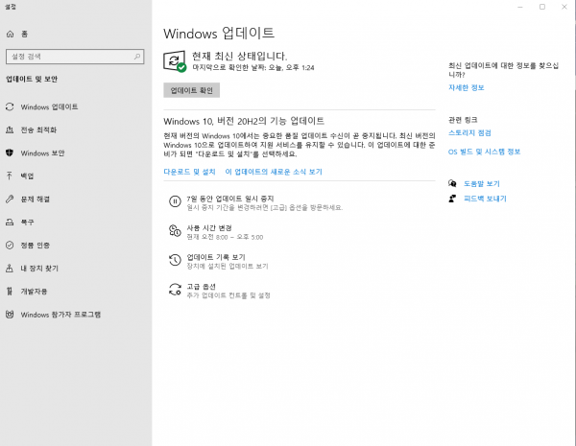Focus the 설정 검색 input field
576x446 pixels.
[x=75, y=57]
